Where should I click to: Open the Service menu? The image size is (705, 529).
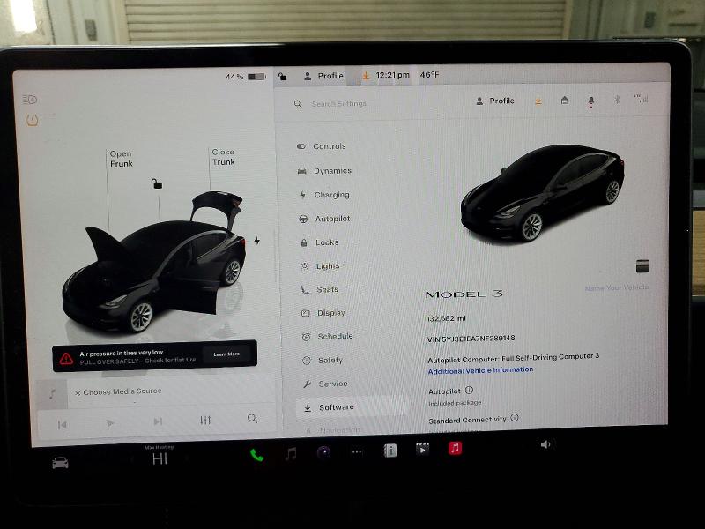click(x=325, y=384)
